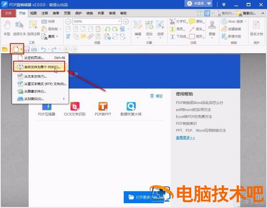The image size is (267, 208).
Task: Click the rotate clockwise green arrow icon
Action: point(115,29)
